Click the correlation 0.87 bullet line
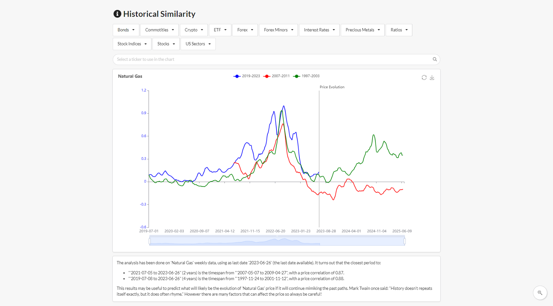The height and width of the screenshot is (306, 553). tap(236, 273)
